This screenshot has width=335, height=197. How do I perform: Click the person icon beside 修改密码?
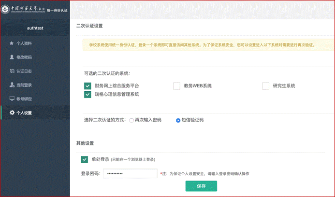click(12, 57)
